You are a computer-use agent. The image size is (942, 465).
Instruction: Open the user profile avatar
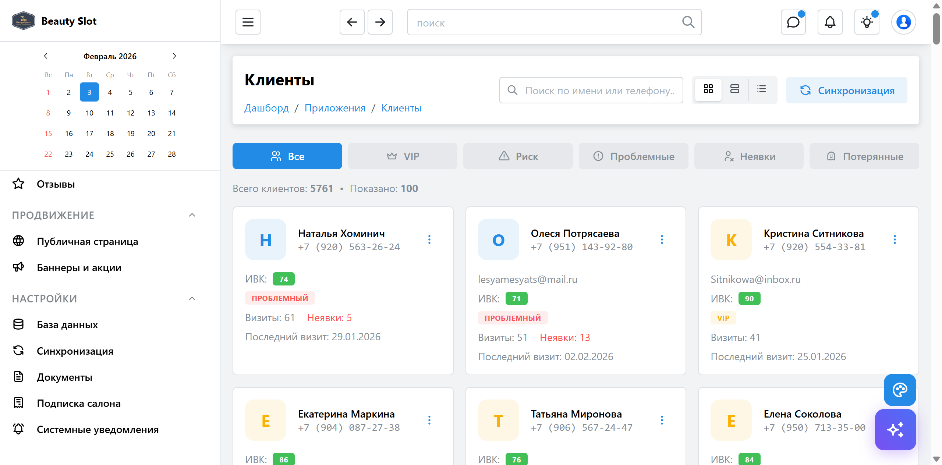903,22
